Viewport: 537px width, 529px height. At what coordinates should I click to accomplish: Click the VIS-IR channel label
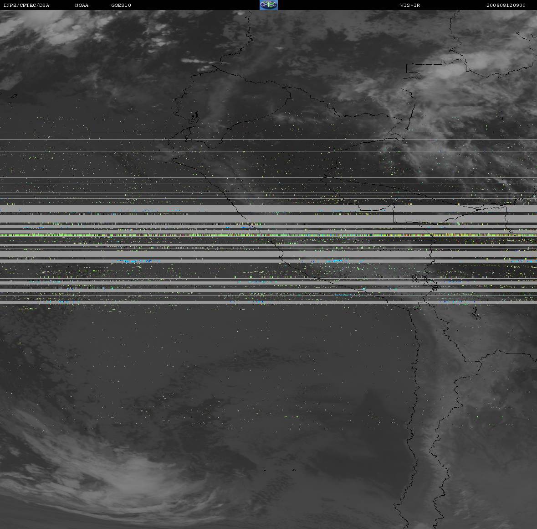[410, 5]
